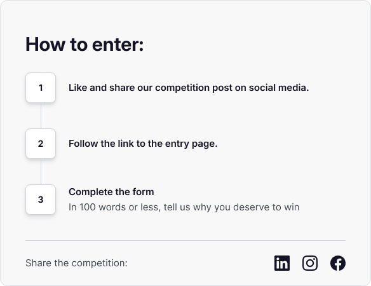Share the competition on LinkedIn
The height and width of the screenshot is (286, 371).
coord(282,263)
